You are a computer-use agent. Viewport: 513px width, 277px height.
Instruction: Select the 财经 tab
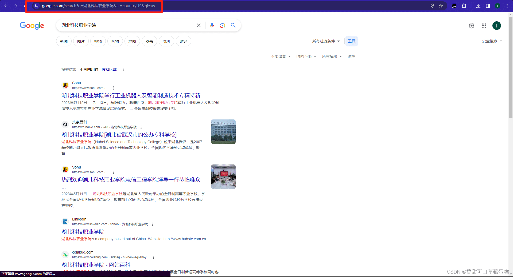pyautogui.click(x=184, y=41)
